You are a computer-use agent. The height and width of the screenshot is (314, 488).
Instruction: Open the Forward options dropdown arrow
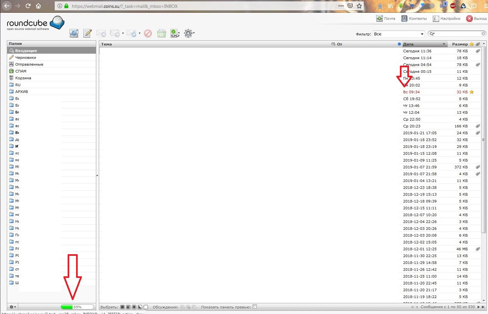click(139, 33)
